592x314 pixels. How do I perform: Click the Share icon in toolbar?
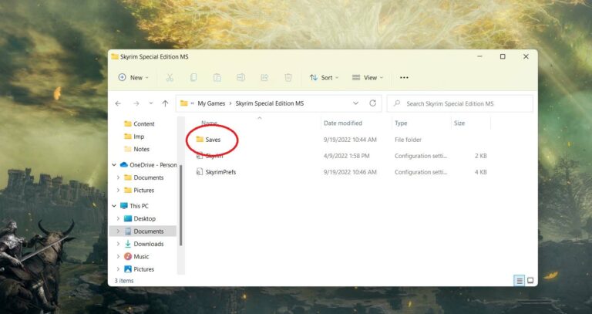(264, 77)
